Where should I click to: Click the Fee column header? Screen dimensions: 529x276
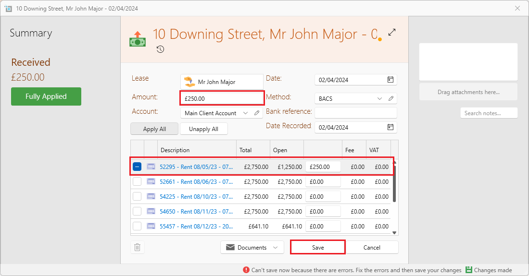pyautogui.click(x=354, y=150)
